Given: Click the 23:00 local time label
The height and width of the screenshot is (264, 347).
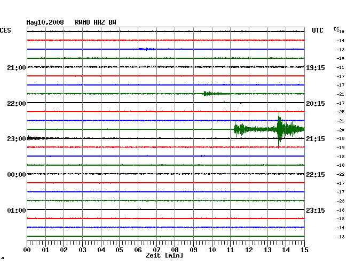Looking at the screenshot, I should click(x=17, y=139).
